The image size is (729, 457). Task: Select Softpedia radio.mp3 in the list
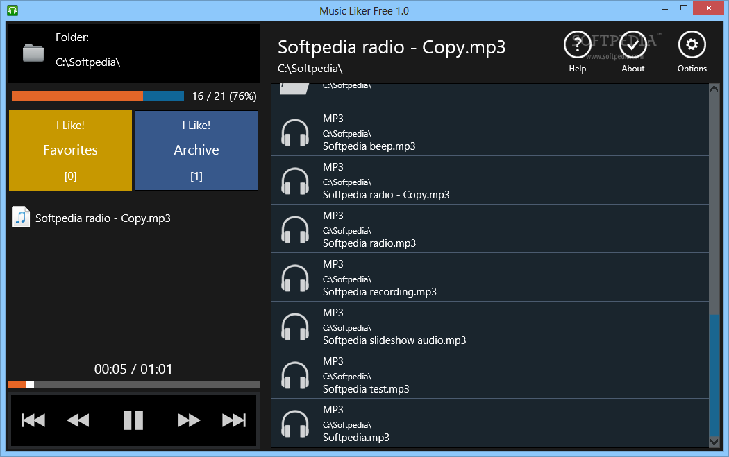489,229
